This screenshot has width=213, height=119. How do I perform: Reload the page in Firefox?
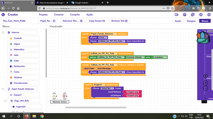click(13, 8)
